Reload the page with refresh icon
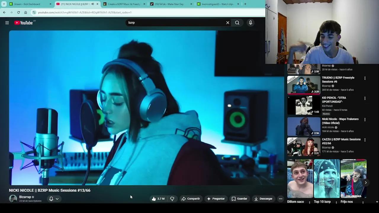Screen dimensions: 379x213 18,12
